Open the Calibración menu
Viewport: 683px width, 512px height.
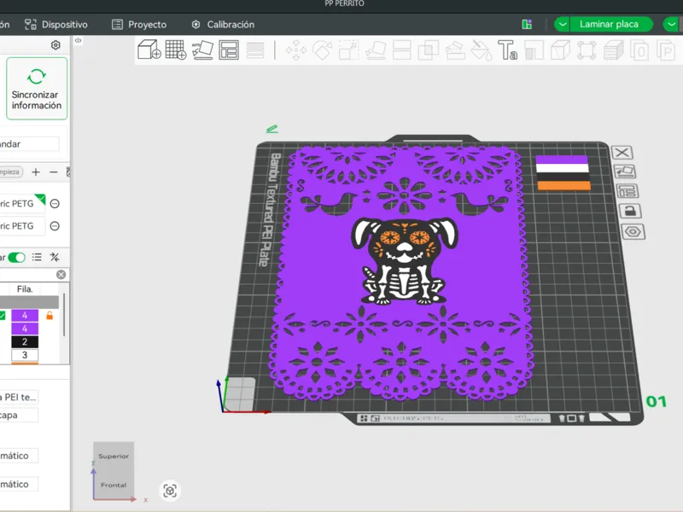(223, 25)
